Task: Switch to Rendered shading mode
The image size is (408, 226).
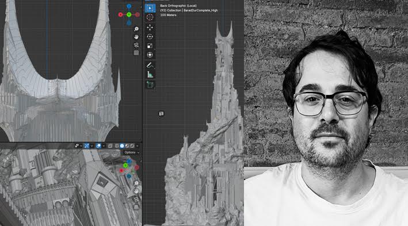Action: [x=132, y=146]
